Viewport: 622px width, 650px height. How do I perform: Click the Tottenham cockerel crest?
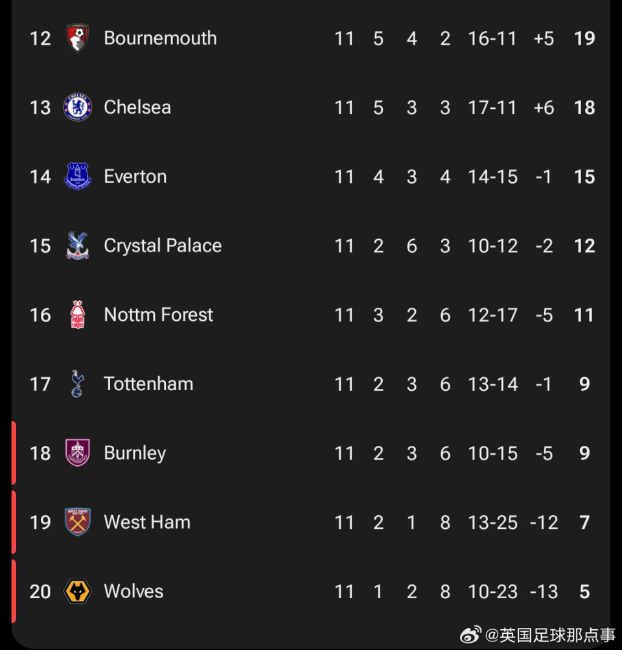[x=78, y=384]
